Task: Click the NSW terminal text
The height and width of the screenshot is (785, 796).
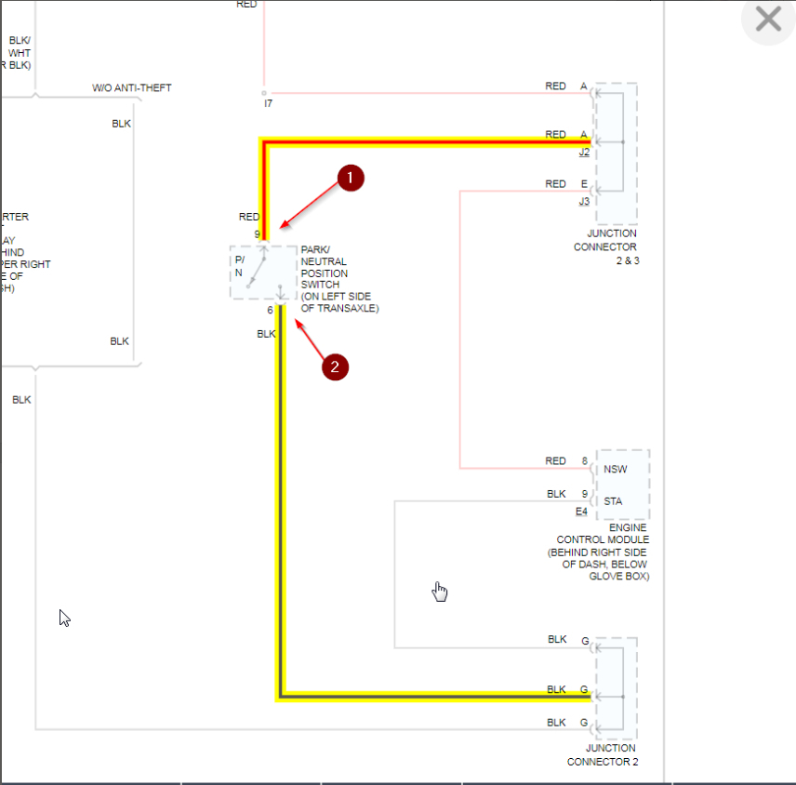Action: pyautogui.click(x=616, y=469)
